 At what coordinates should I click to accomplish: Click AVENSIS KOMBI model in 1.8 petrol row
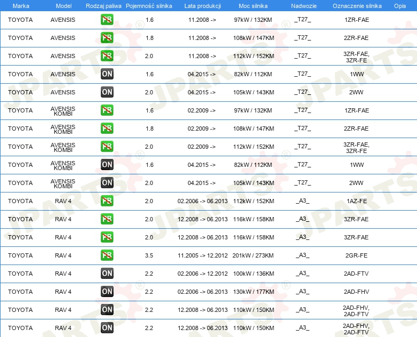click(x=63, y=129)
